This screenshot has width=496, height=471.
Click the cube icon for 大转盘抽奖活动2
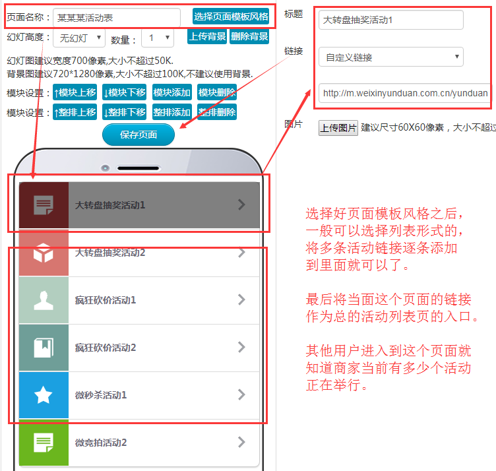point(44,253)
